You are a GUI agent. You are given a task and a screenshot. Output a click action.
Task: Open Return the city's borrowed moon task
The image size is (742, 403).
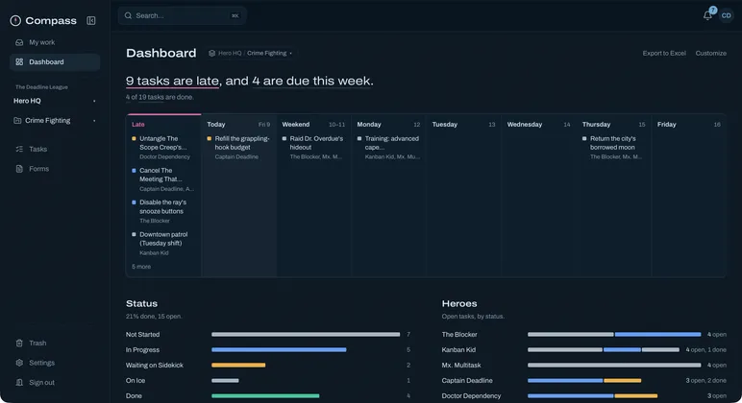point(613,147)
